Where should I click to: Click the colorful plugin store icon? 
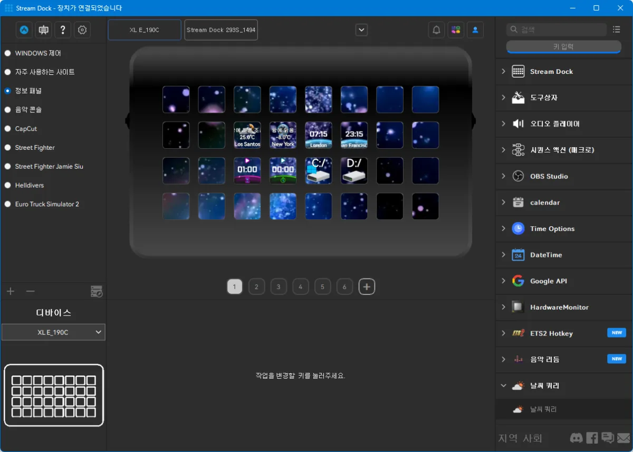point(456,30)
